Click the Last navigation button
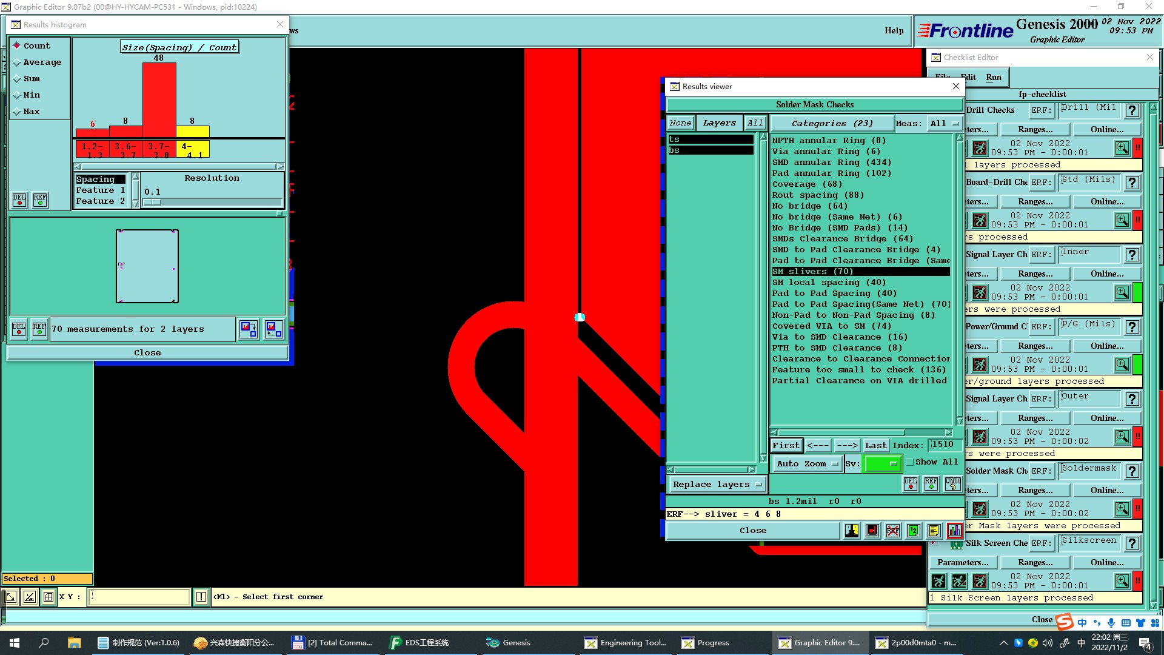The height and width of the screenshot is (655, 1164). point(875,445)
